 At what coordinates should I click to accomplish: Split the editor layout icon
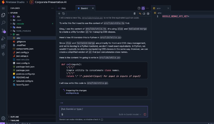pos(139,8)
